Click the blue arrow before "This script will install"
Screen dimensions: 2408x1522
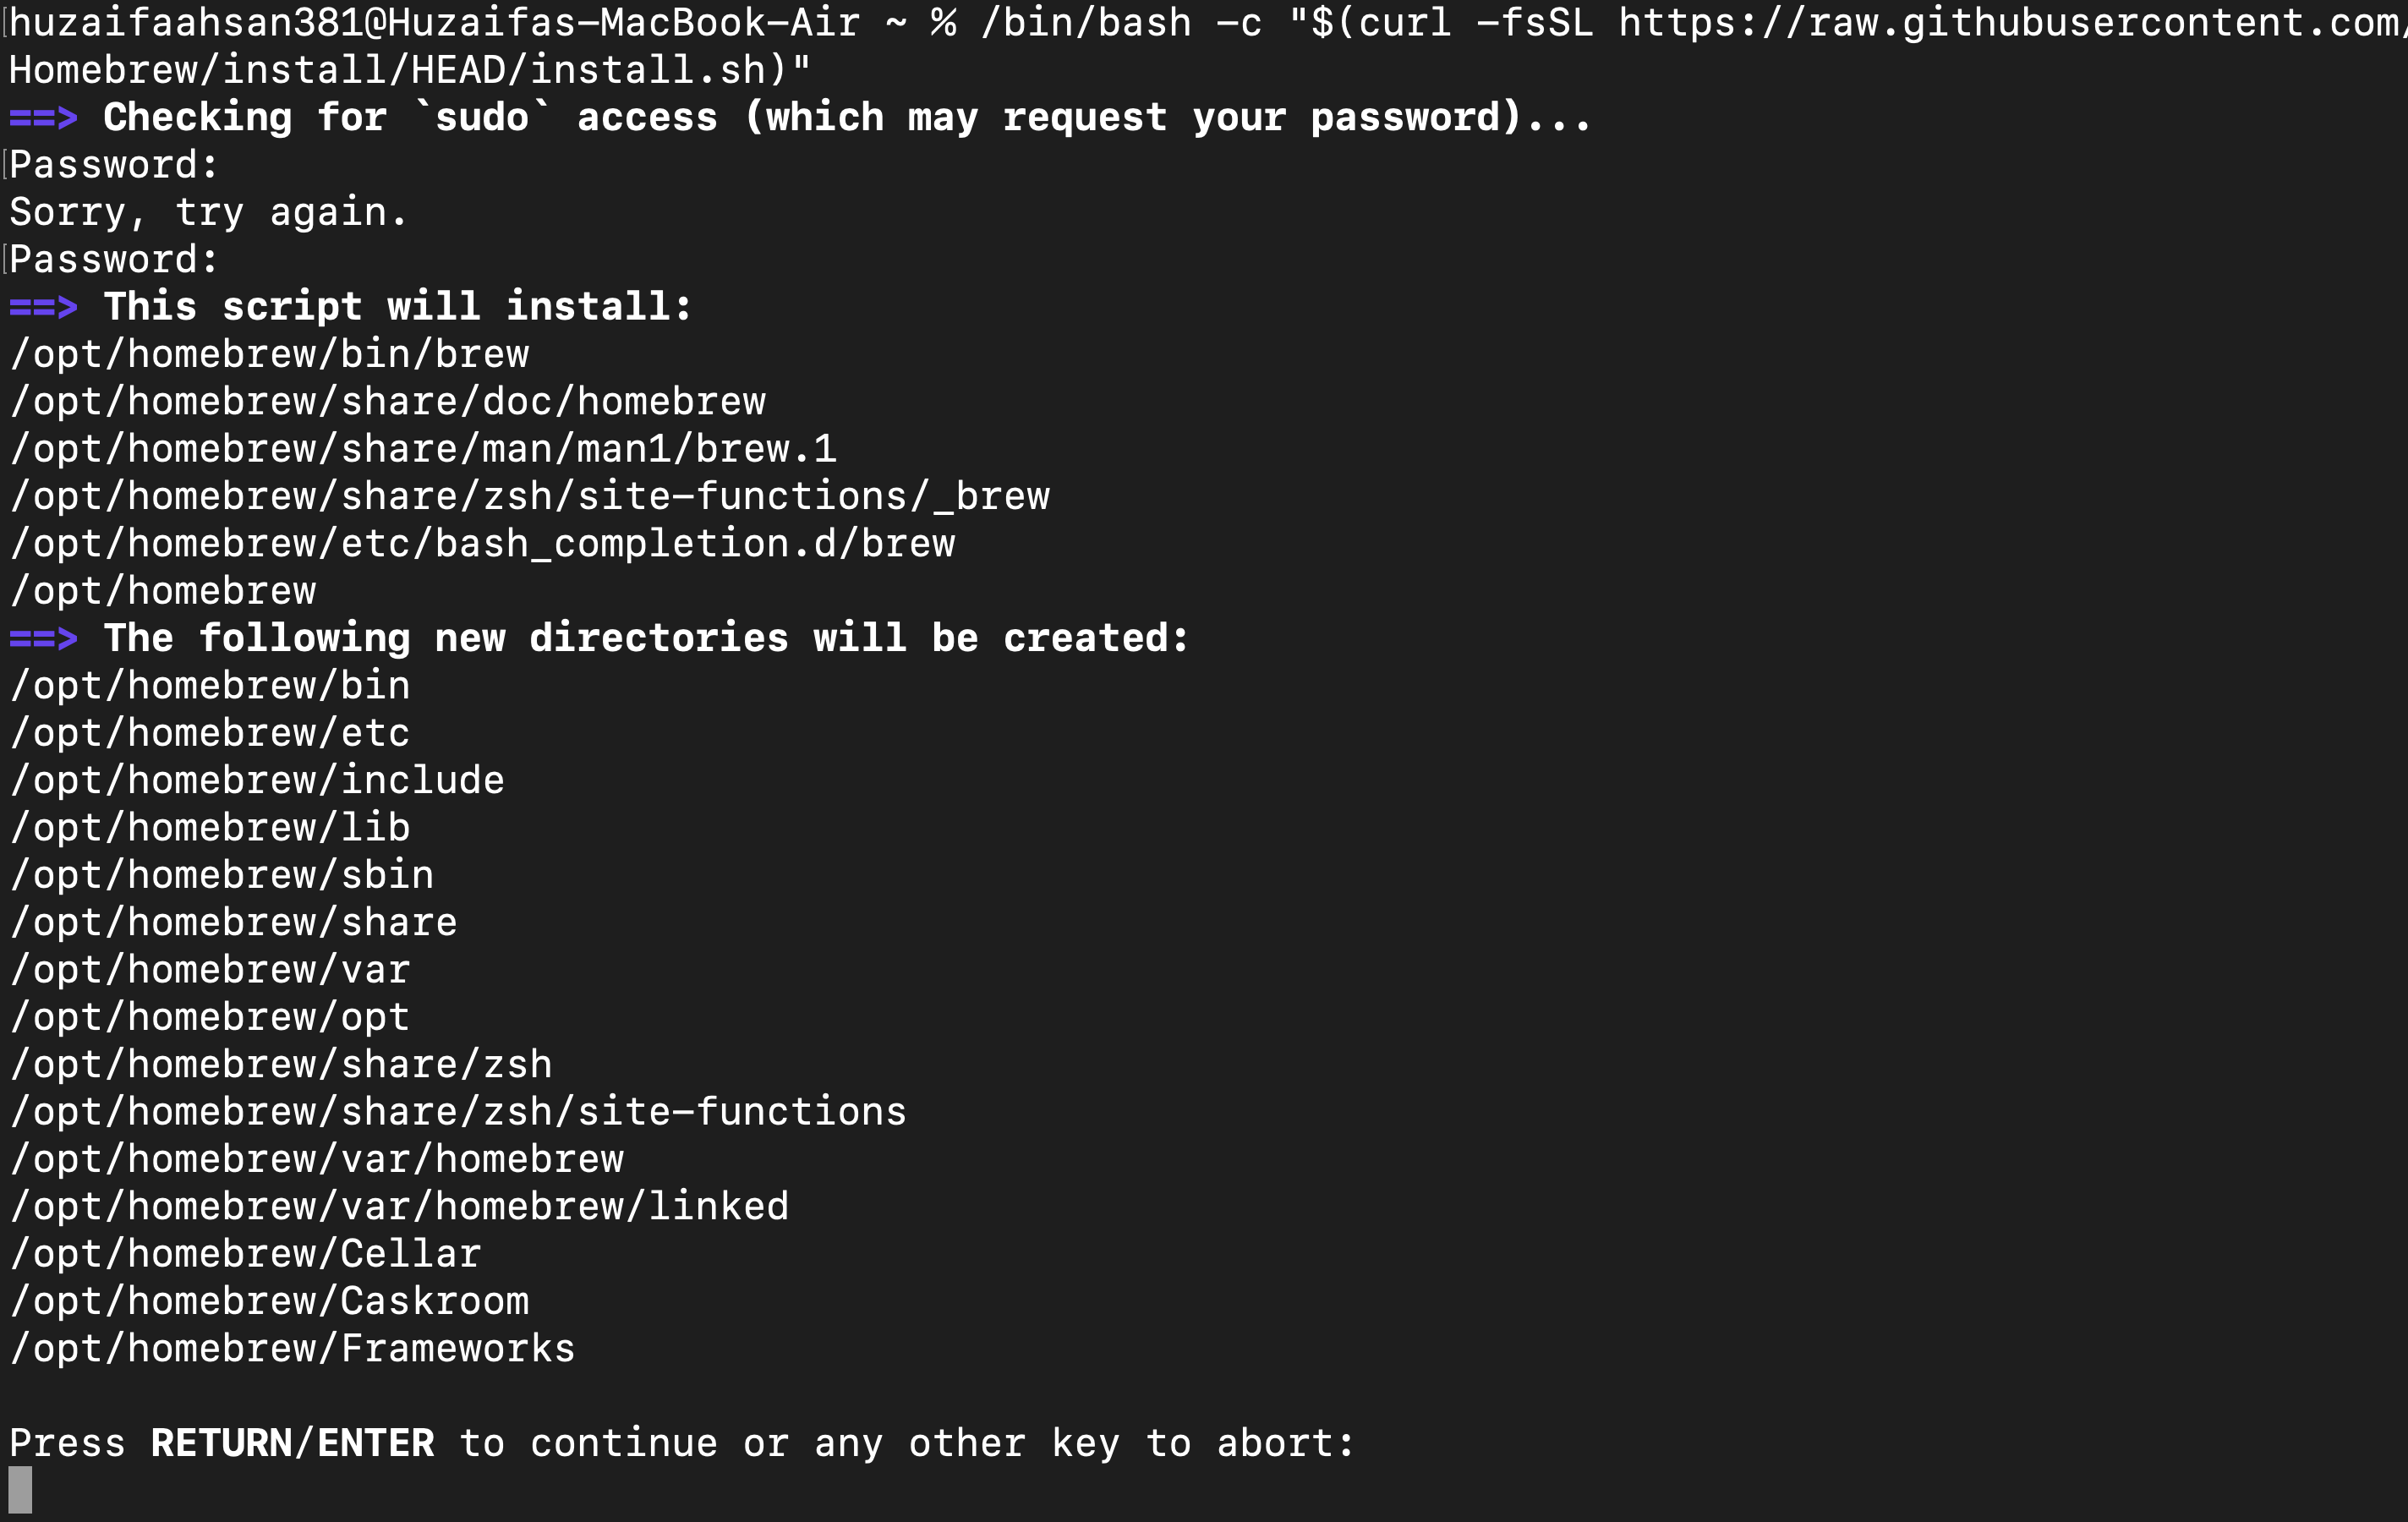click(x=43, y=307)
